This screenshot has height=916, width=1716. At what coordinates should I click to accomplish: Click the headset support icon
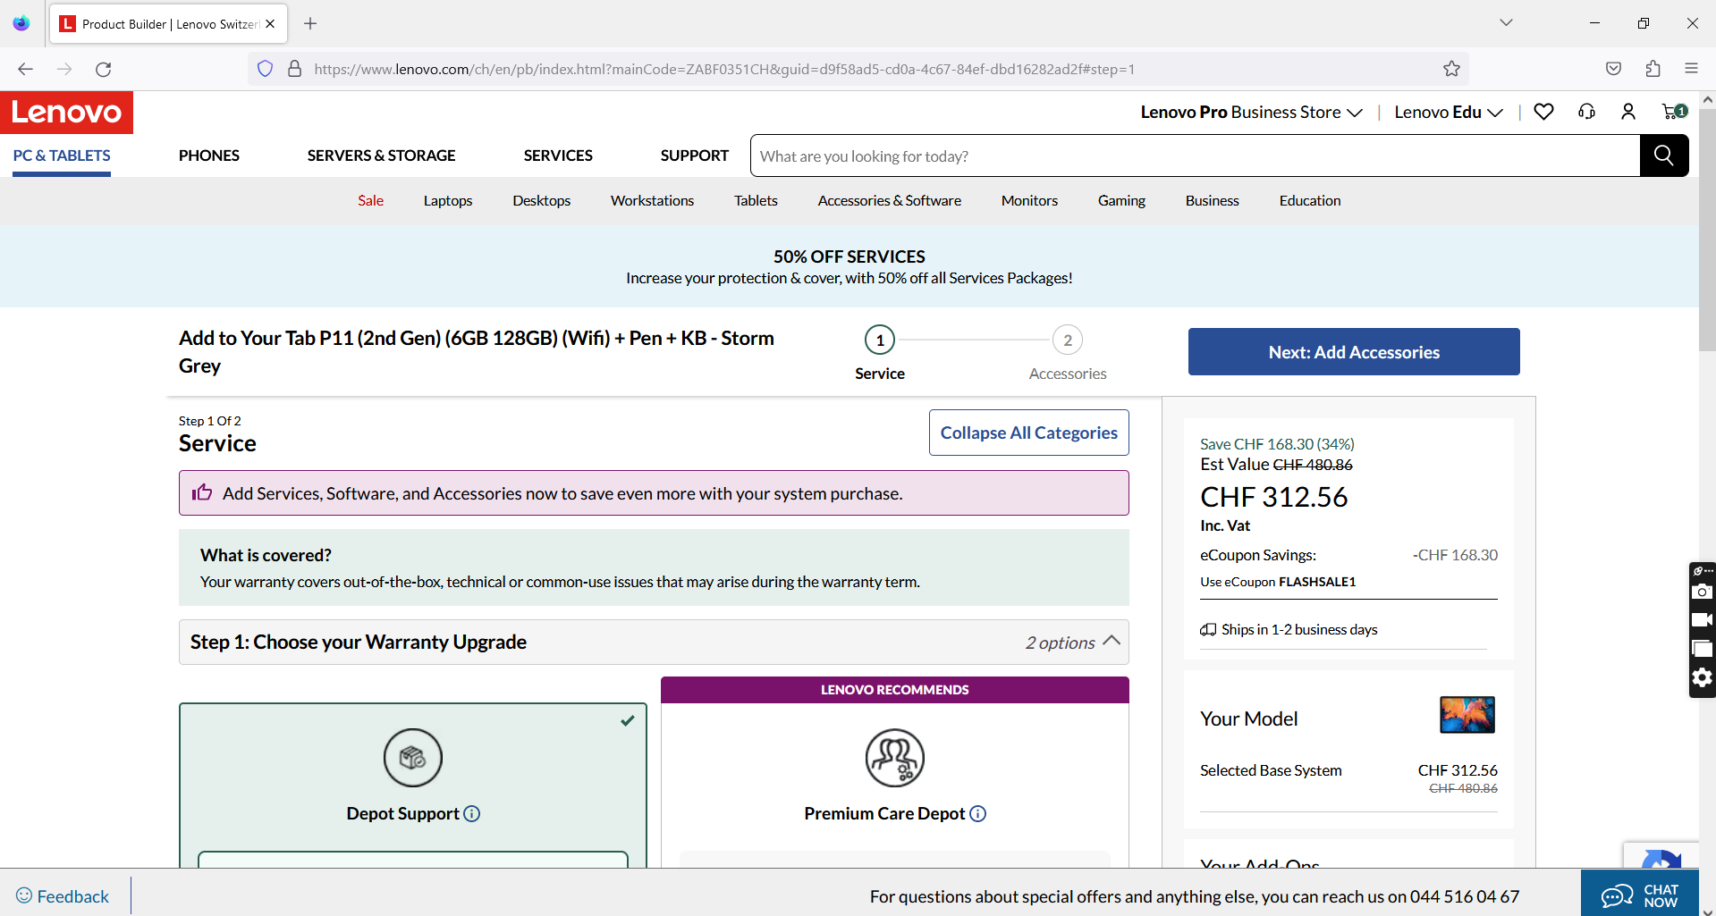pos(1586,111)
